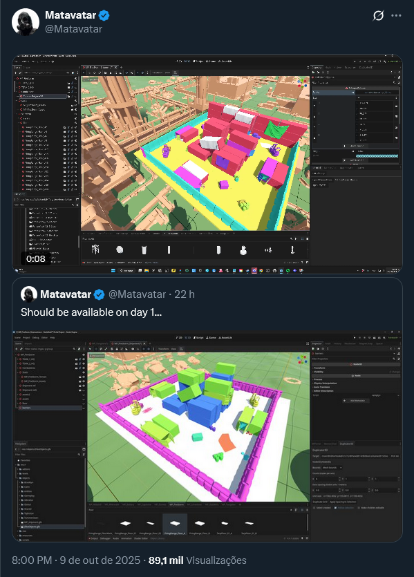Toggle visibility eye of MP_FireStorm_Assets node
Viewport: 414px width, 577px height.
[x=84, y=381]
